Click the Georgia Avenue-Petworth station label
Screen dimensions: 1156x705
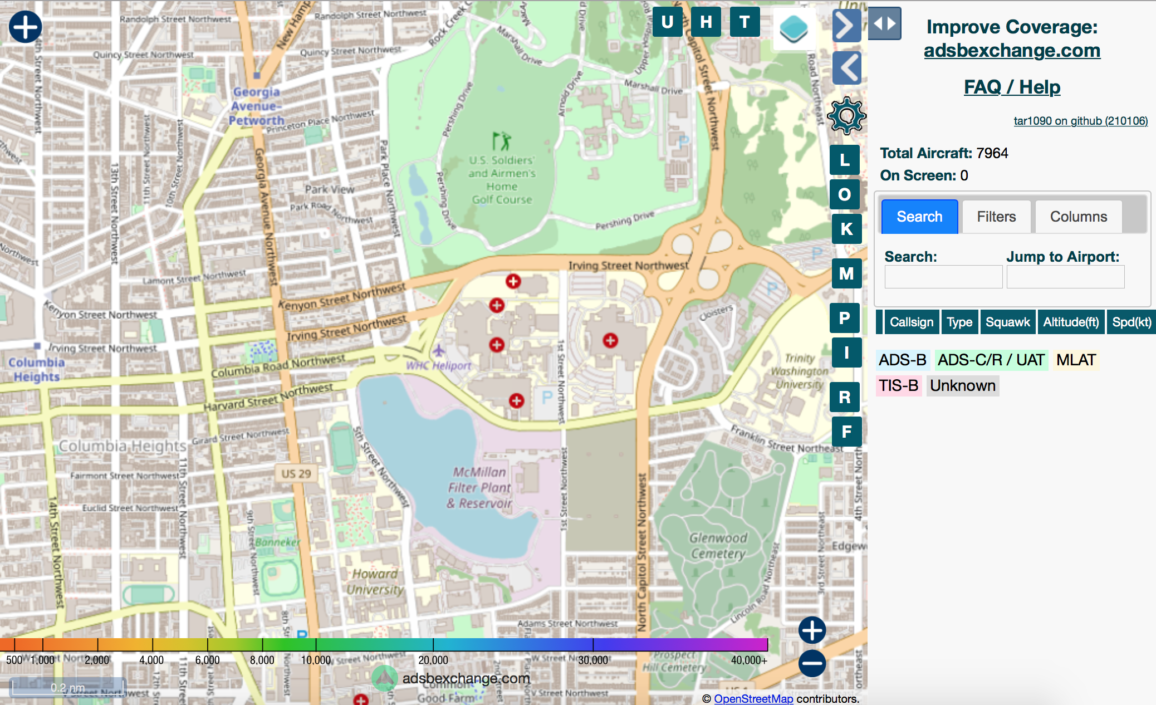[x=257, y=106]
